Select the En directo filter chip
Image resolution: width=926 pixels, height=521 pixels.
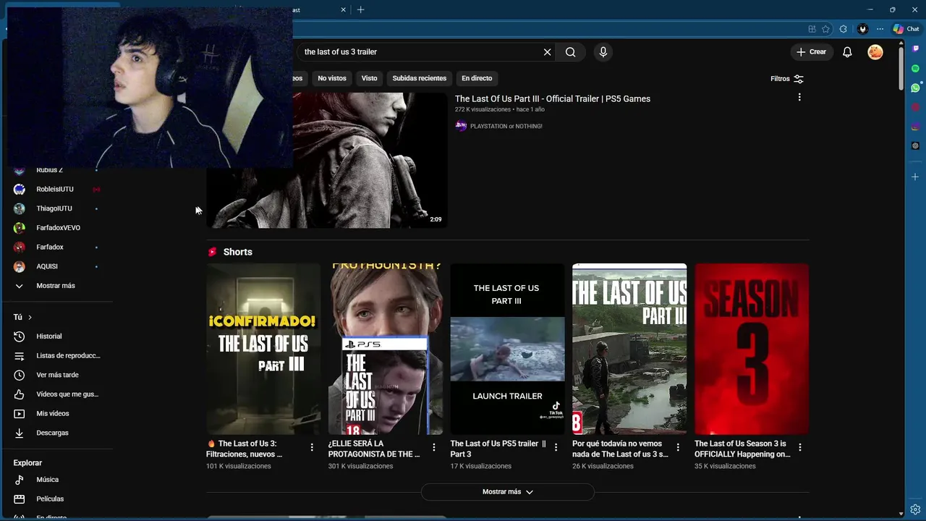[477, 78]
